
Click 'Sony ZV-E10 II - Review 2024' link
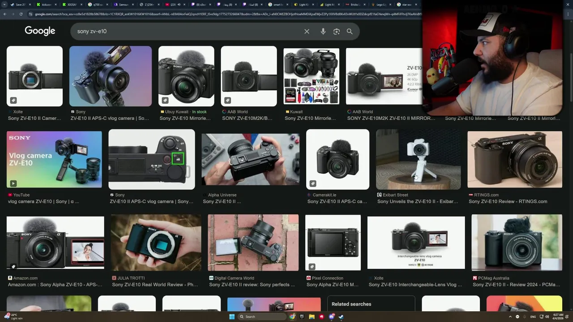516,285
